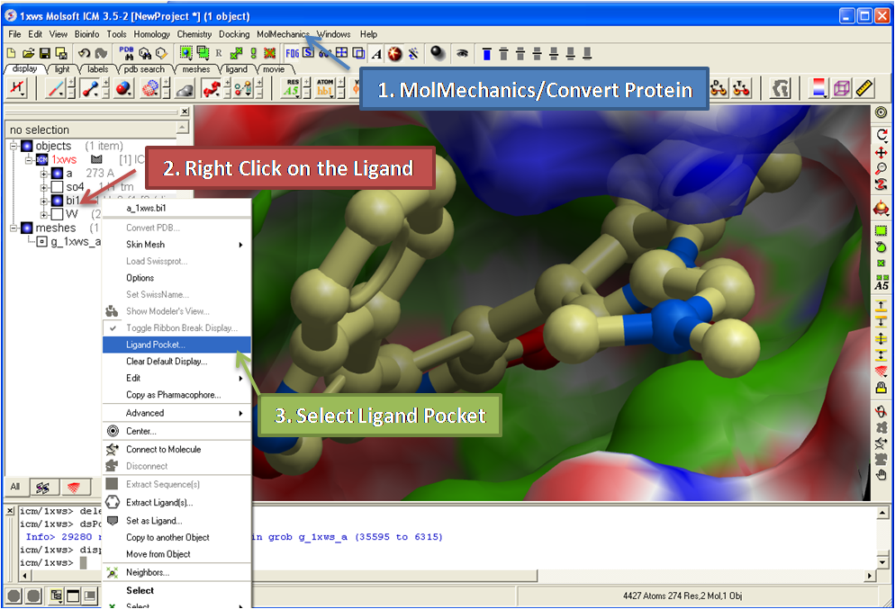Collapse the 1xws object node

pyautogui.click(x=29, y=159)
